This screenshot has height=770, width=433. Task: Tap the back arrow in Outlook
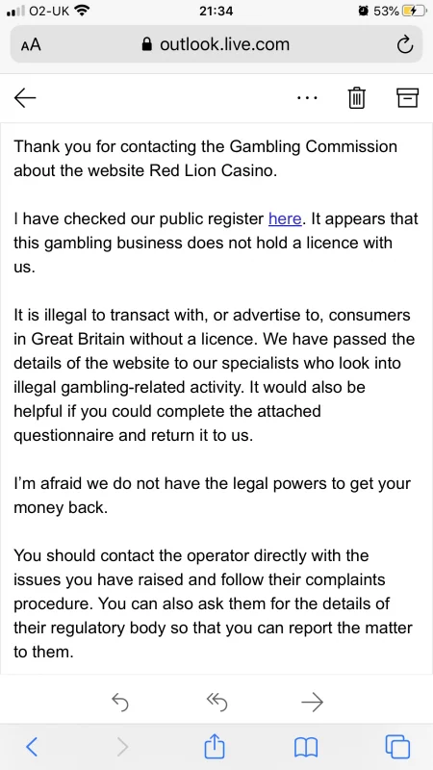click(x=25, y=98)
